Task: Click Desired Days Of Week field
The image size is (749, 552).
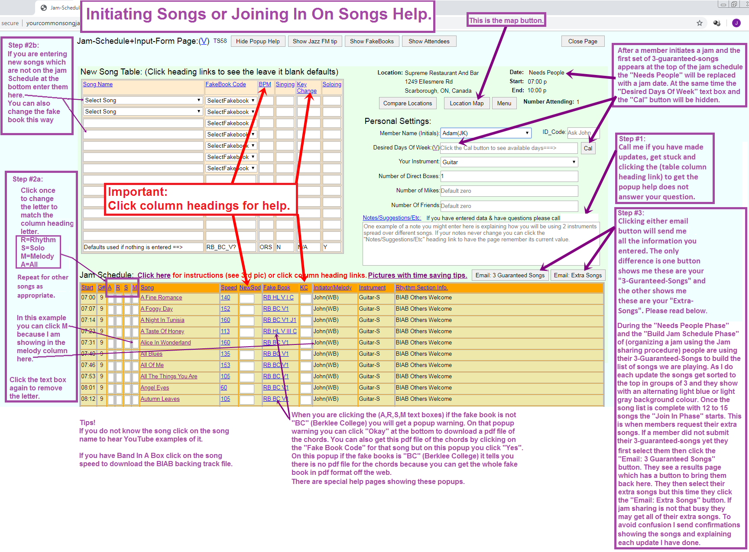Action: [x=509, y=148]
